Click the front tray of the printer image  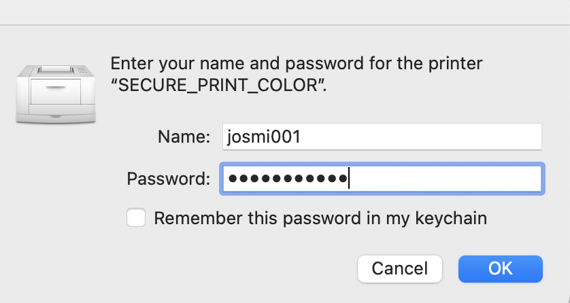pyautogui.click(x=56, y=92)
